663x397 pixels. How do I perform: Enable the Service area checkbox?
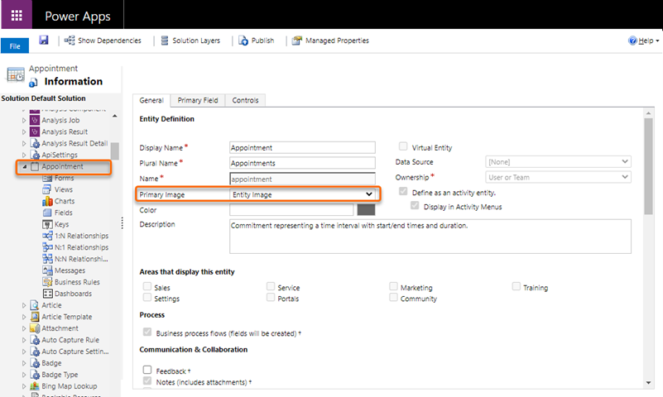click(x=271, y=287)
